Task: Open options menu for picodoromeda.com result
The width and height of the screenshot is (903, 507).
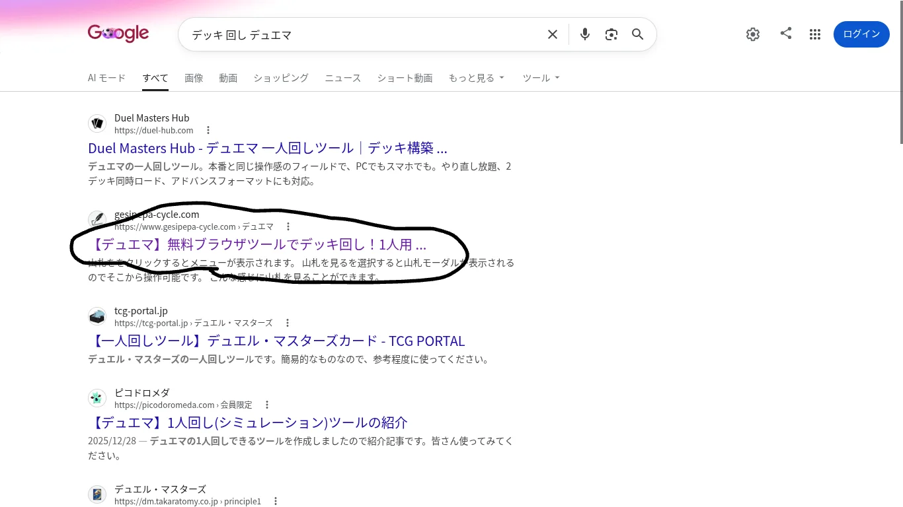Action: [267, 405]
